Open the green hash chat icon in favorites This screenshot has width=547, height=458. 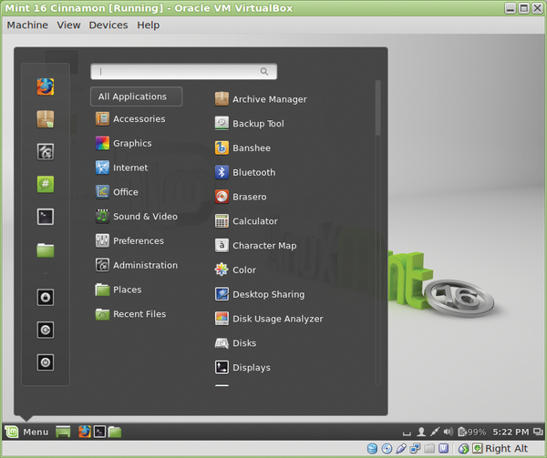[x=46, y=184]
